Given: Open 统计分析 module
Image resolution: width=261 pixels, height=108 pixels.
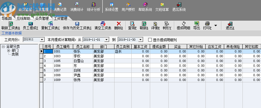Looking at the screenshot, I should pos(93,7).
